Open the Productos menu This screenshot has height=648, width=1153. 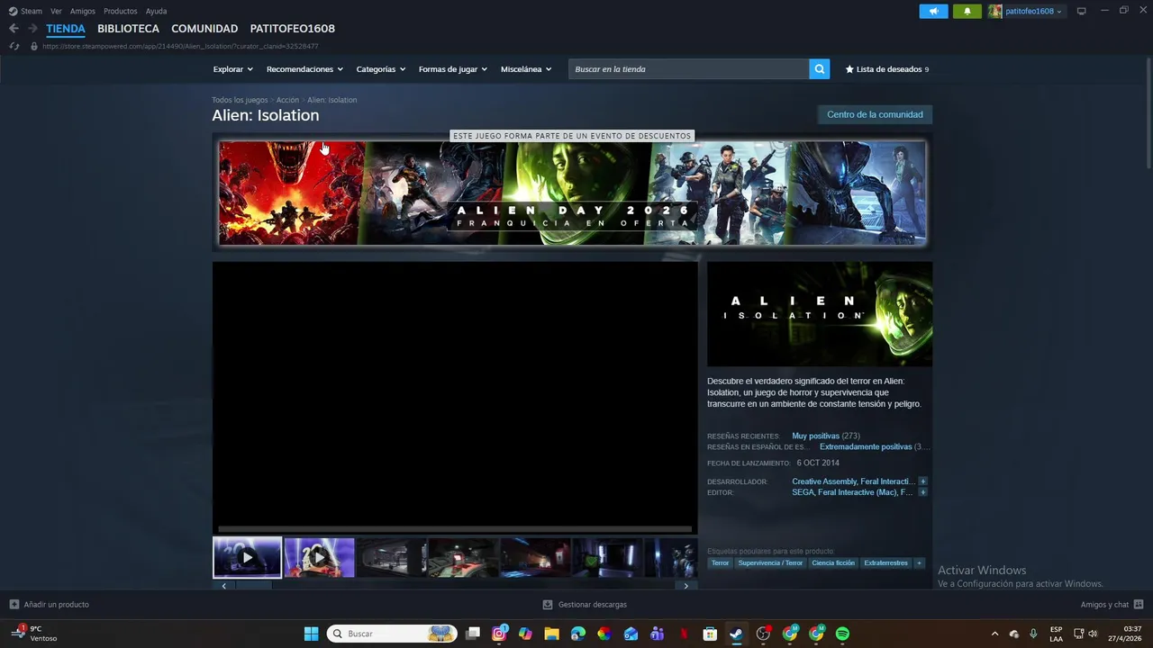pos(121,11)
